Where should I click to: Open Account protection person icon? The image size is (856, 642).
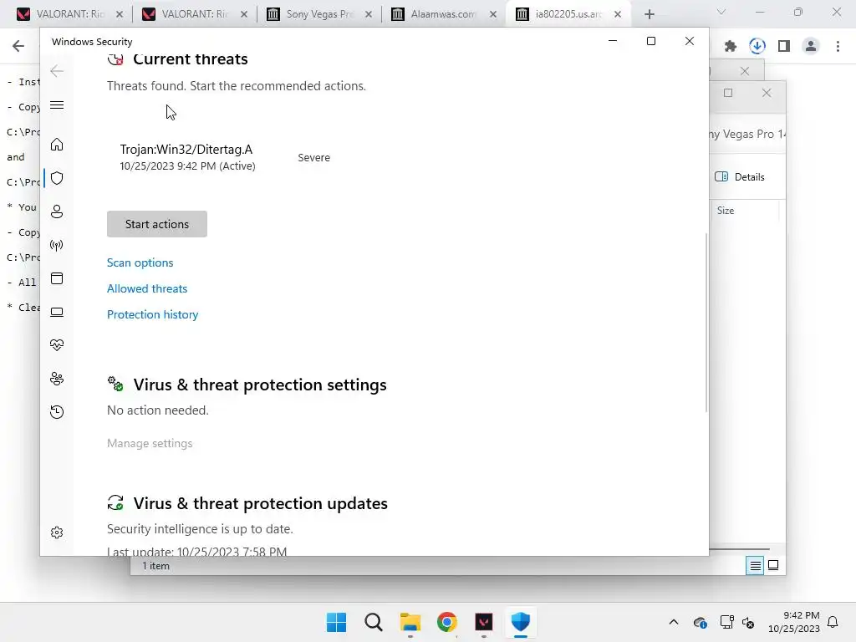click(57, 211)
